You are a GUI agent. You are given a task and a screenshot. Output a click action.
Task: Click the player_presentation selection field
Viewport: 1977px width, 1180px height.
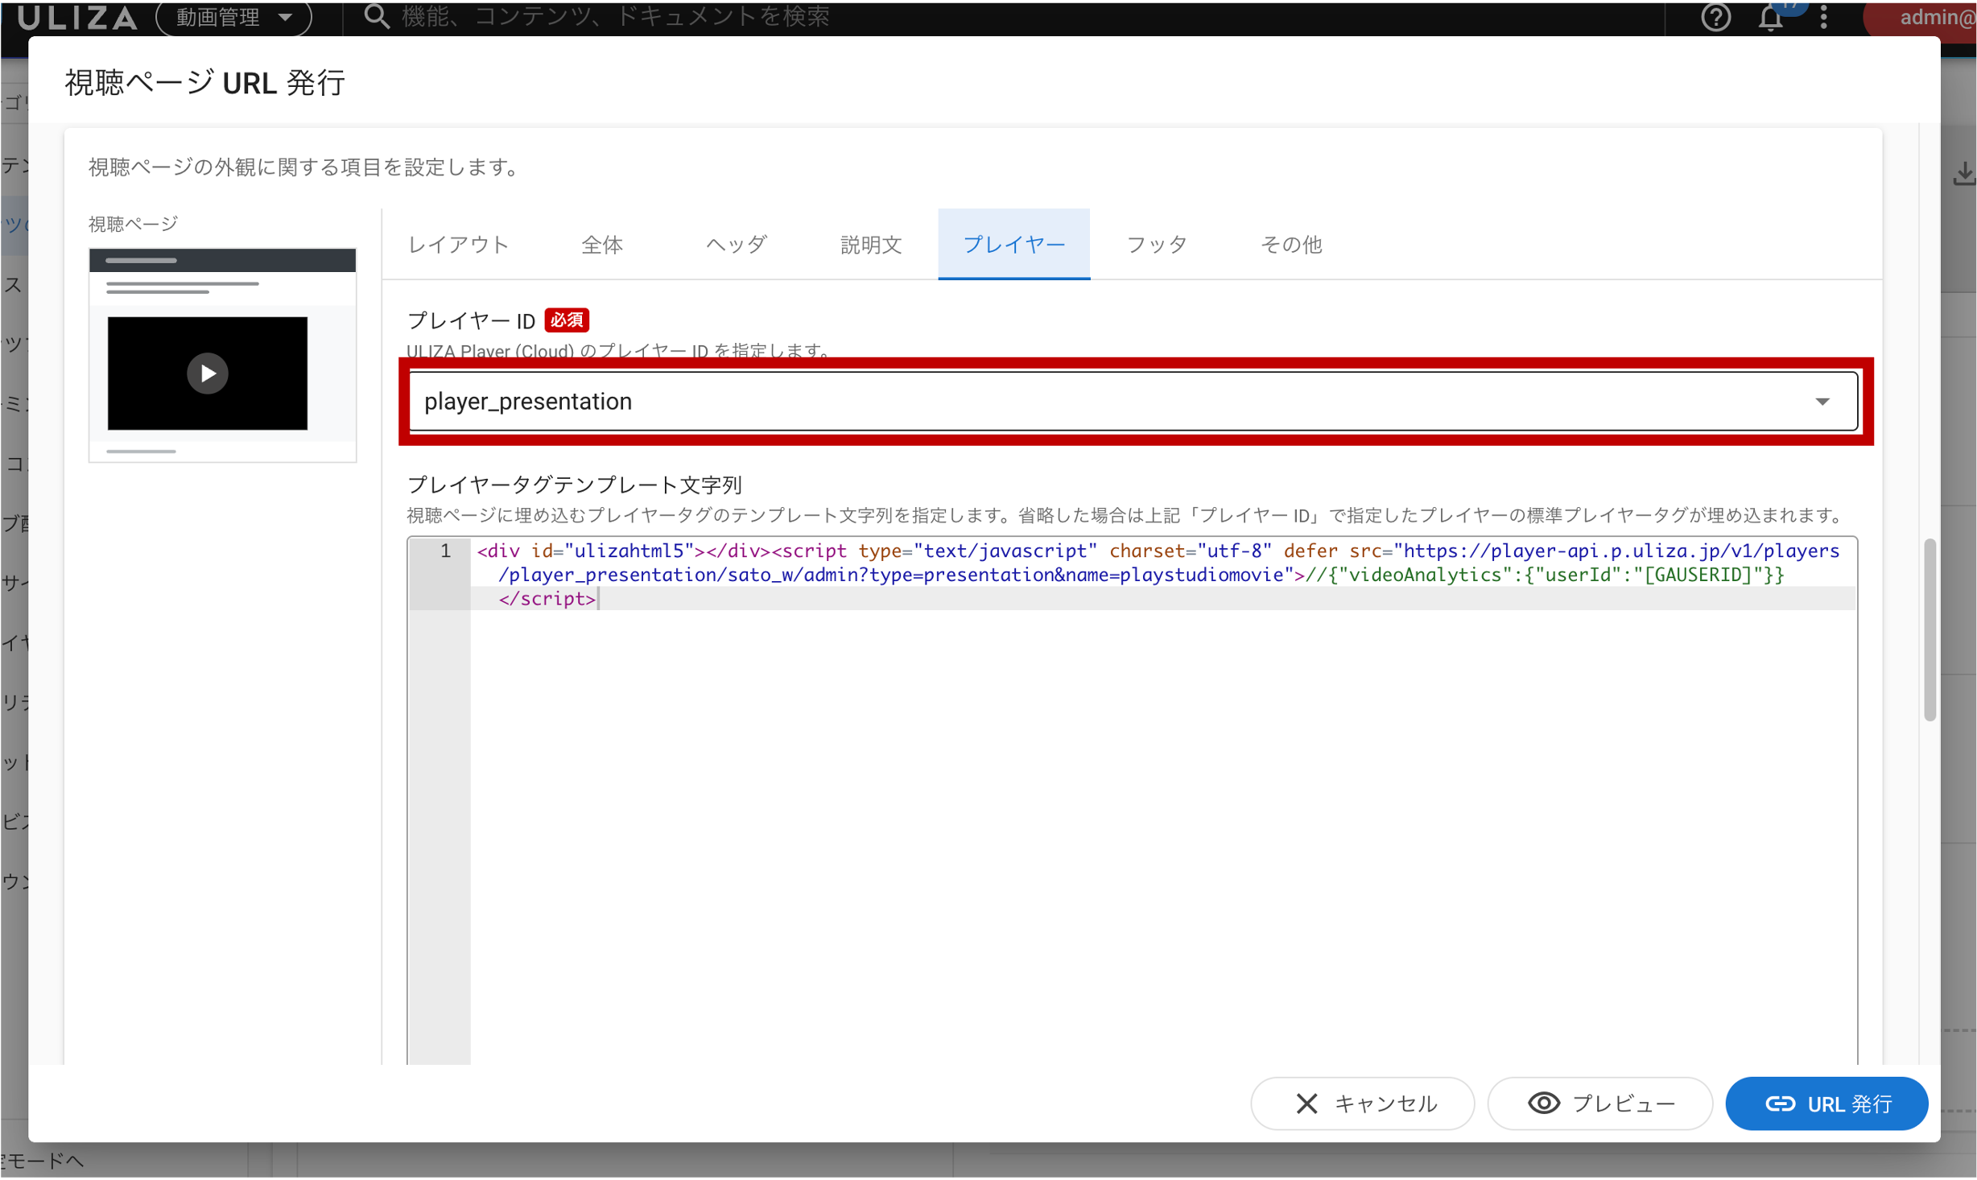[1133, 401]
